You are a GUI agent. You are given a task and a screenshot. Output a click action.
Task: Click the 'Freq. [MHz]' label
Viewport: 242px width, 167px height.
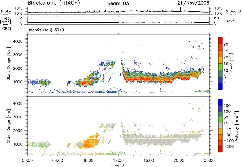5,20
